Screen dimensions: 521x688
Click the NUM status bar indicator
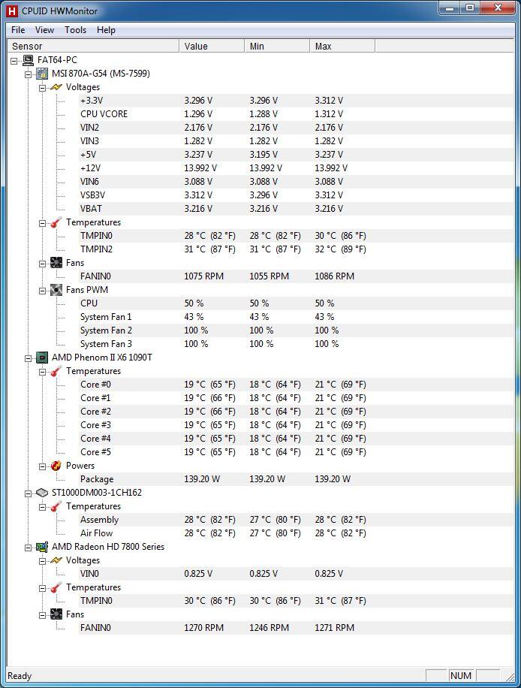click(461, 676)
